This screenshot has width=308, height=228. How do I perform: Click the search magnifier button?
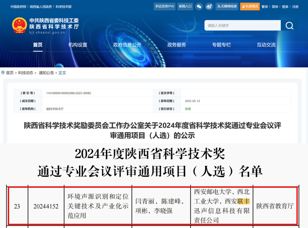[x=289, y=25]
